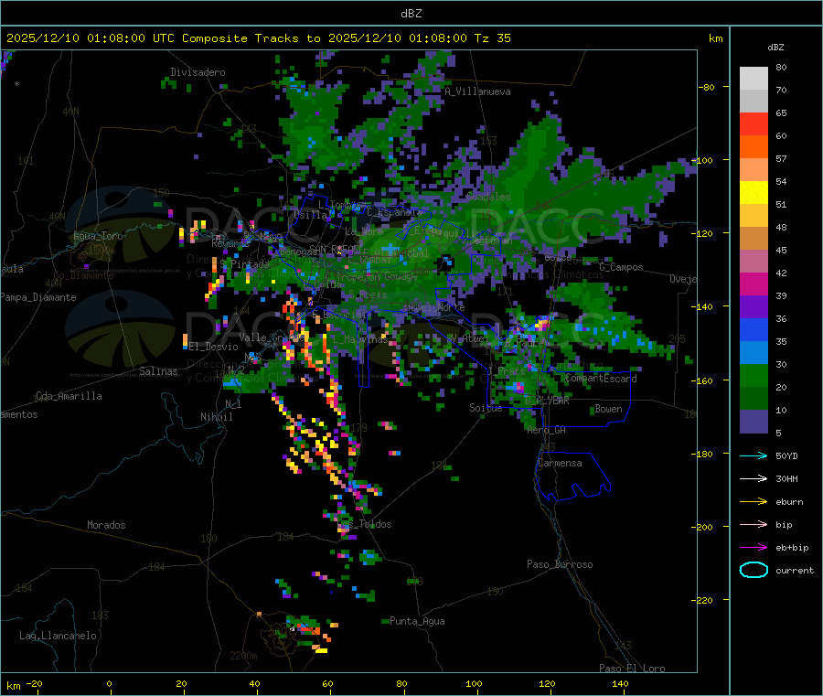
Task: Click the Aero_GA map label
Action: 547,430
